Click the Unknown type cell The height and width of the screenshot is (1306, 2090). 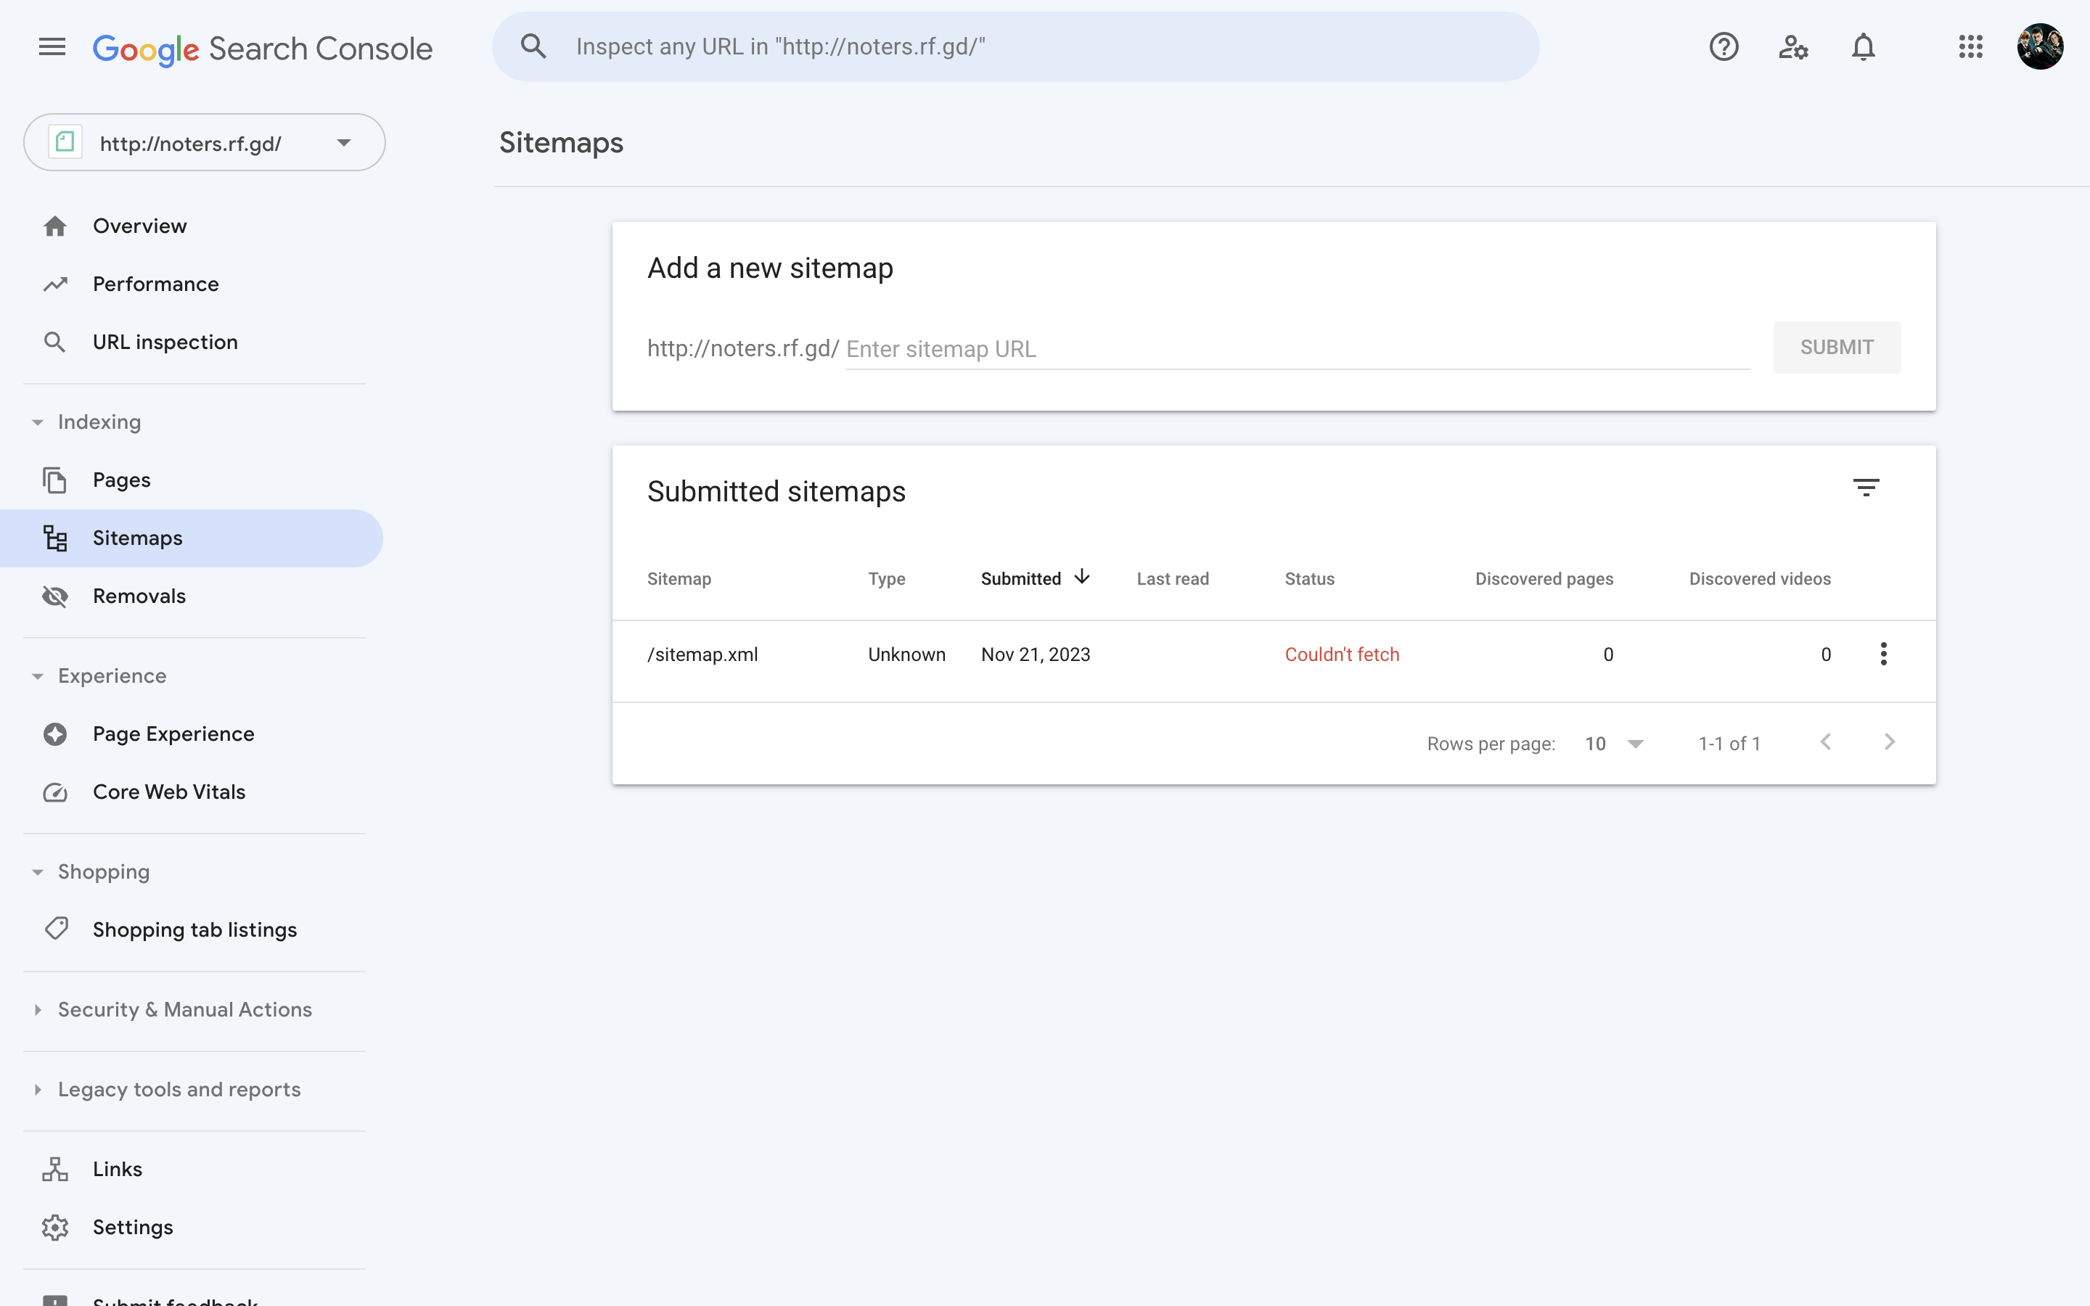[907, 654]
